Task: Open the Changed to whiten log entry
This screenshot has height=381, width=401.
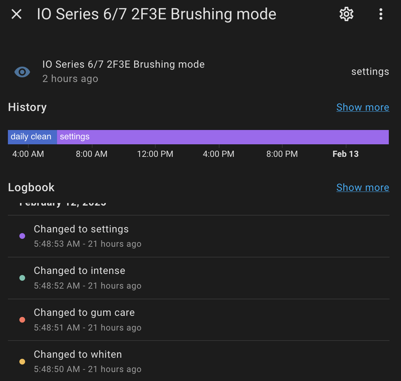Action: click(x=199, y=361)
